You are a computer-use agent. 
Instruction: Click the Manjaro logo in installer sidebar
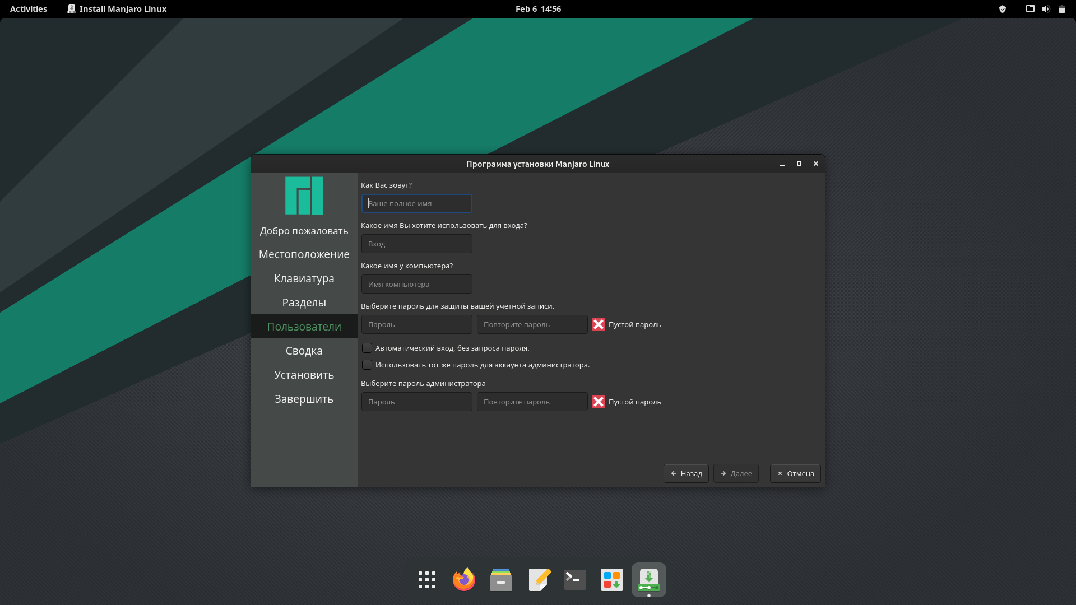point(304,196)
